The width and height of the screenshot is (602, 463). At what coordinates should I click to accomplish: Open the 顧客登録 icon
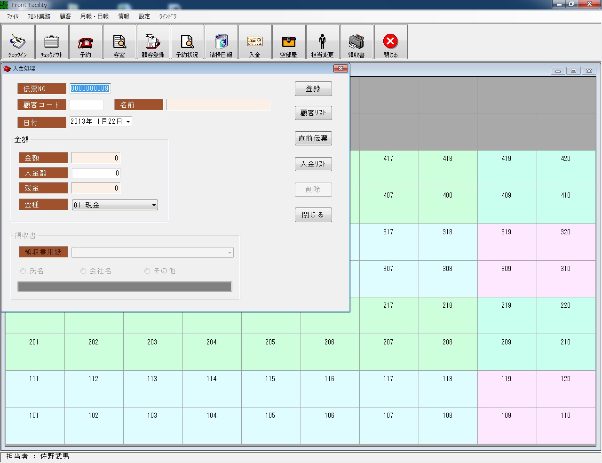(x=153, y=42)
